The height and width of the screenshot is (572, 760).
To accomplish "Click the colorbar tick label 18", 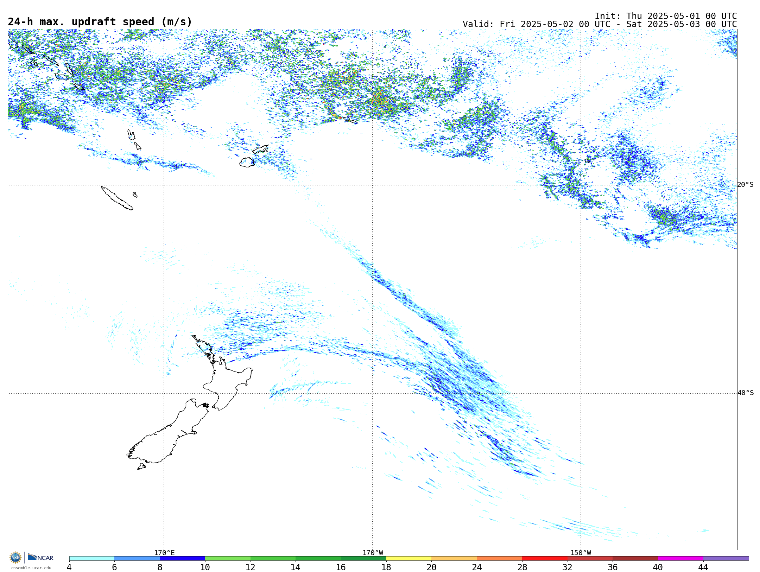I will pyautogui.click(x=386, y=567).
